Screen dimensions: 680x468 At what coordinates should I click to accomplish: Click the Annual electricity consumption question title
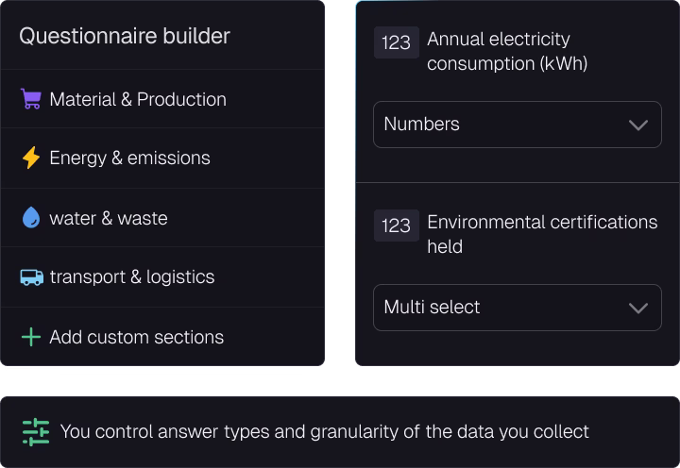click(507, 52)
